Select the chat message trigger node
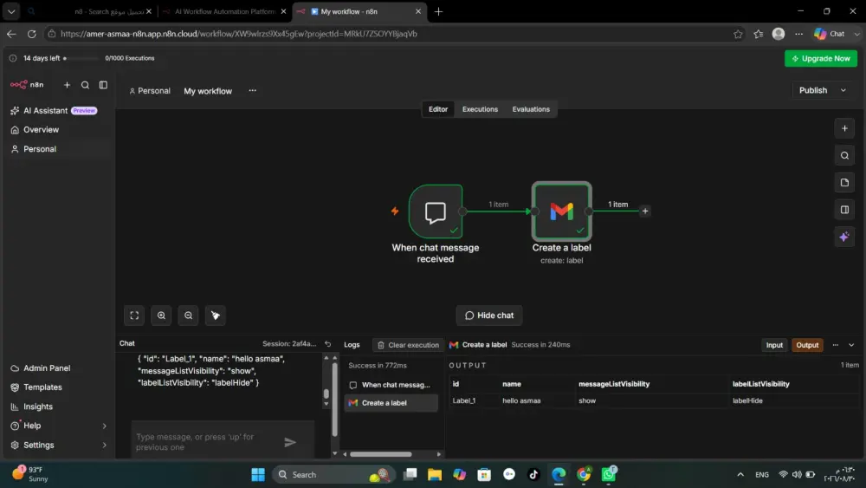Image resolution: width=866 pixels, height=488 pixels. (436, 211)
